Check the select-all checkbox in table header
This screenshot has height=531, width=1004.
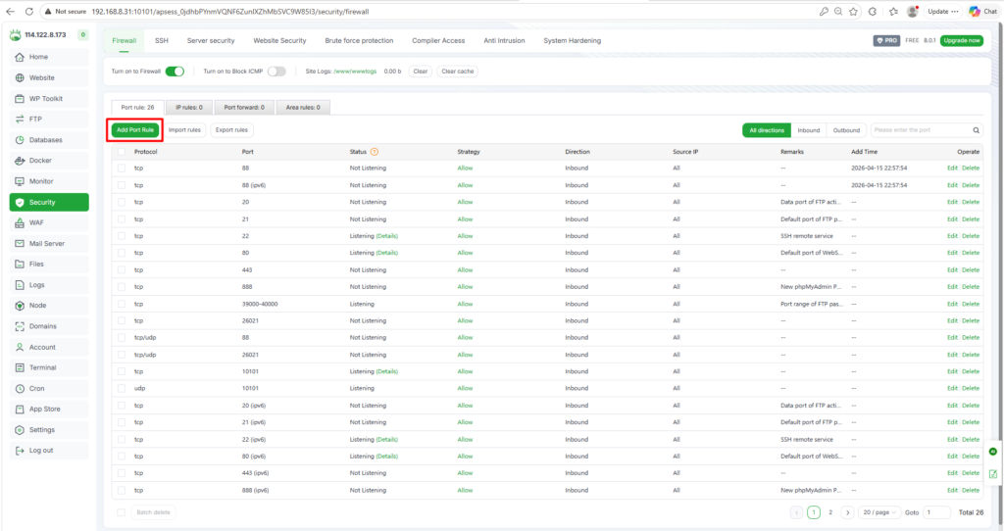click(x=122, y=152)
